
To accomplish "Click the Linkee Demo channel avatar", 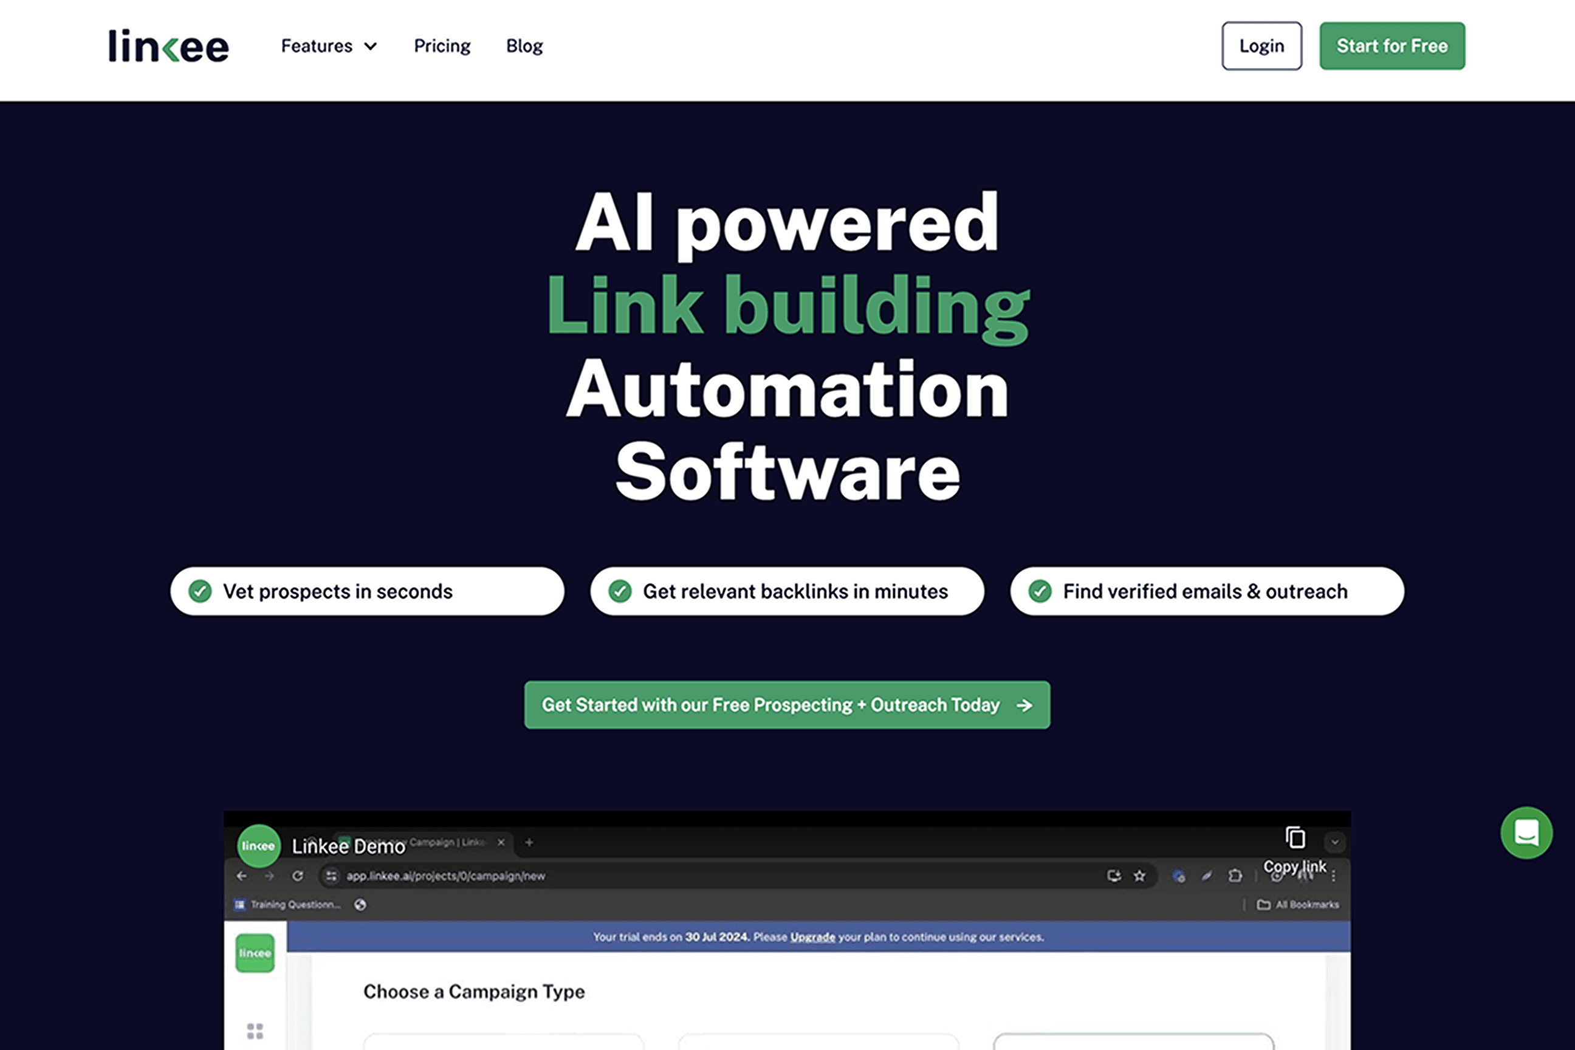I will tap(258, 846).
